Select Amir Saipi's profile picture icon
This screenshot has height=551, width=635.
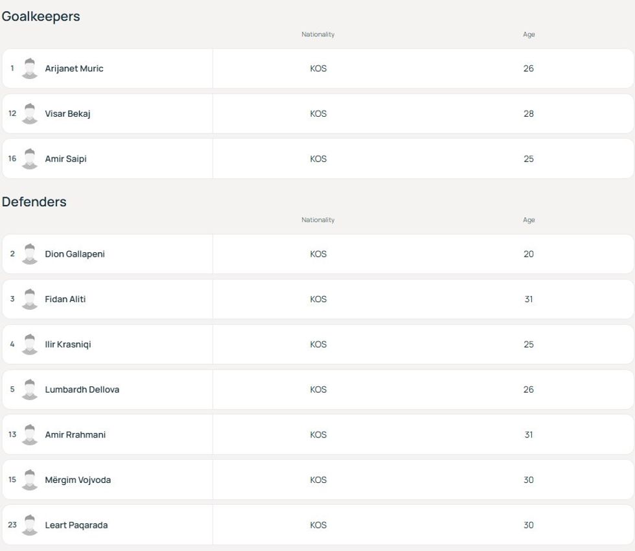point(30,159)
